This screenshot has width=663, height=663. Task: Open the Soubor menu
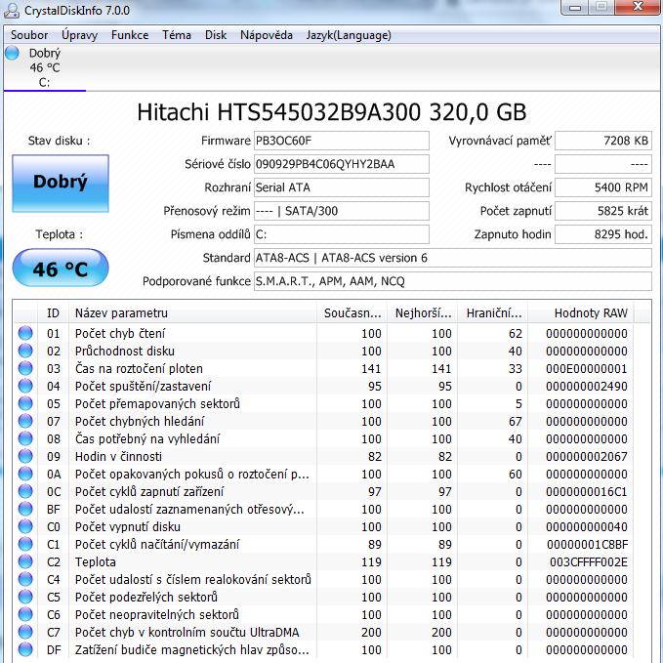(29, 35)
